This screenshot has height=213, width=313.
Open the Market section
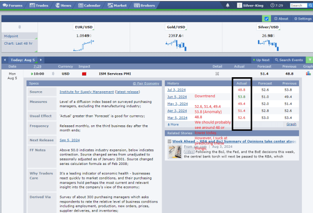[x=117, y=6]
